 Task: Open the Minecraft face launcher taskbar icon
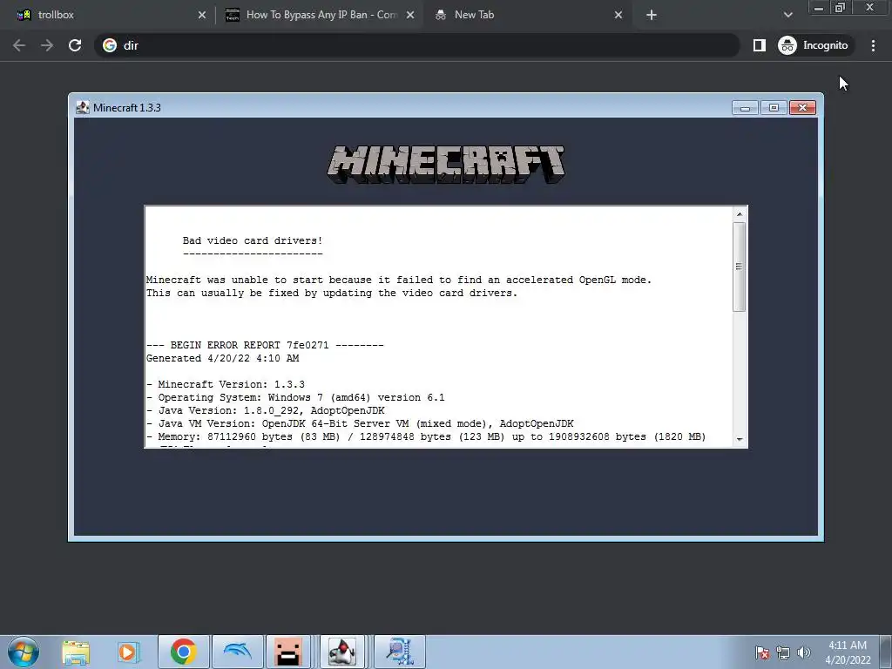click(x=287, y=652)
